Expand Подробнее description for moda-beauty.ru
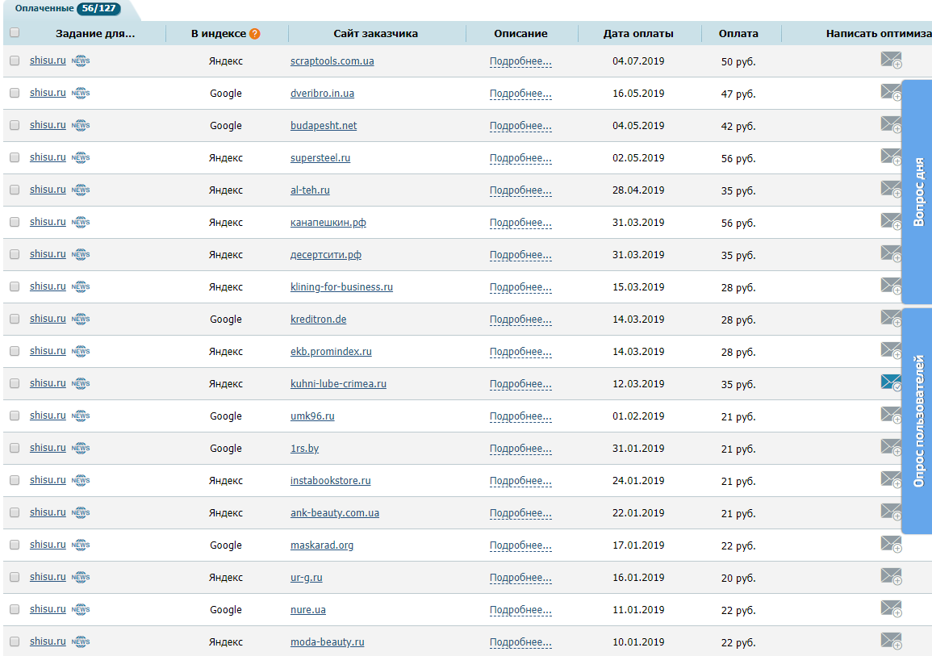 pos(520,642)
